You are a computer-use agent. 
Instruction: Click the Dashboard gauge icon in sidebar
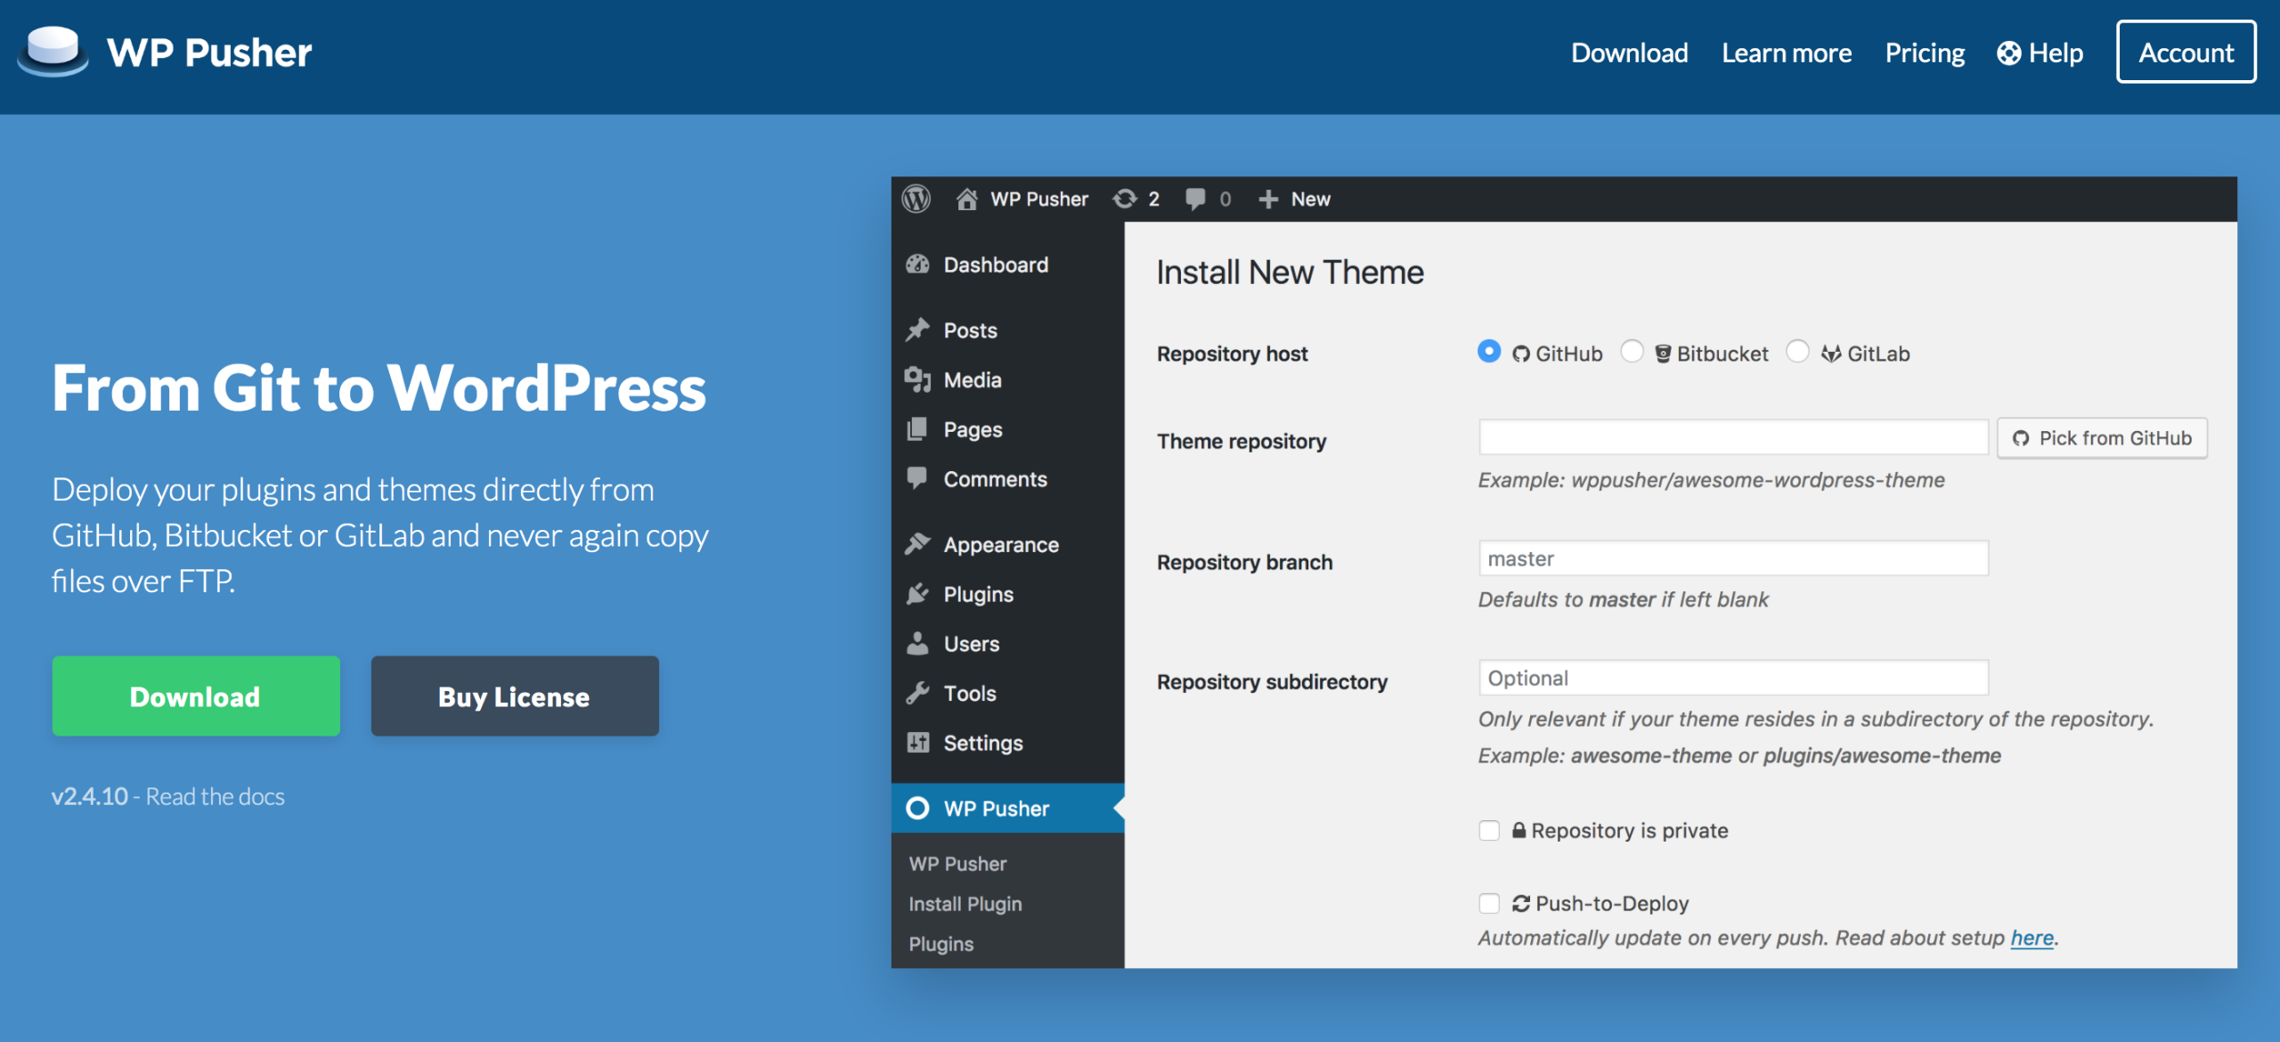click(x=917, y=265)
